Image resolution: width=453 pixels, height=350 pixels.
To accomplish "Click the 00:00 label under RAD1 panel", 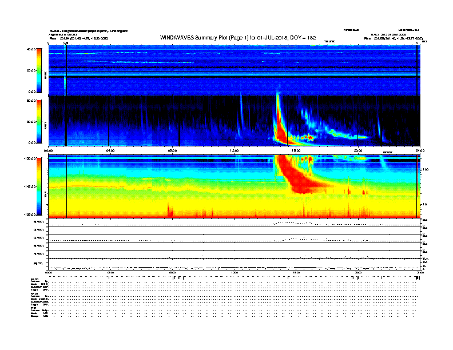I will pyautogui.click(x=48, y=150).
